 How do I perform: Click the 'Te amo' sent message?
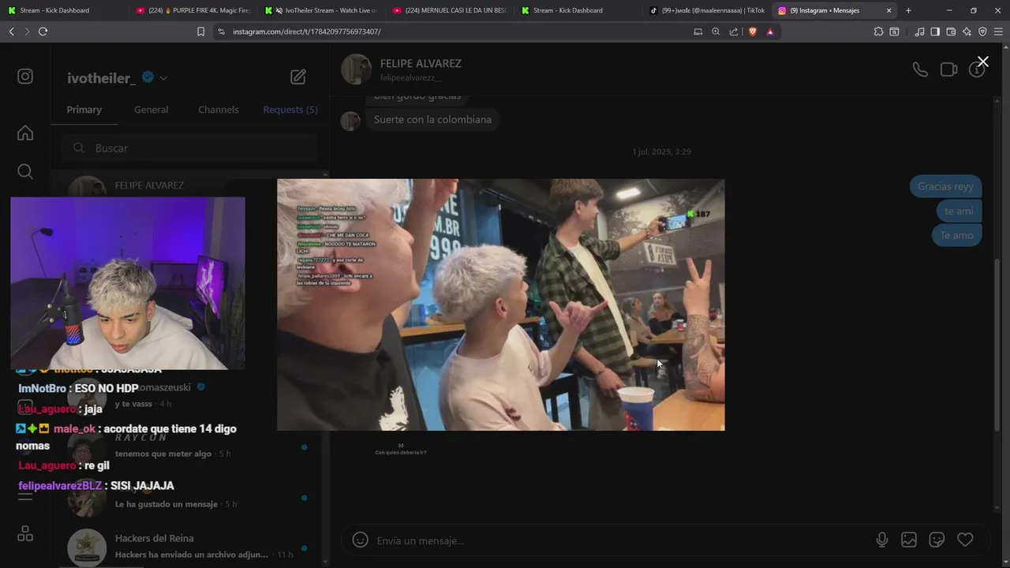point(956,235)
